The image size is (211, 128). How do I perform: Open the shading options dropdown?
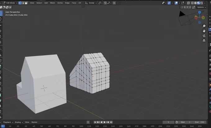(x=205, y=3)
